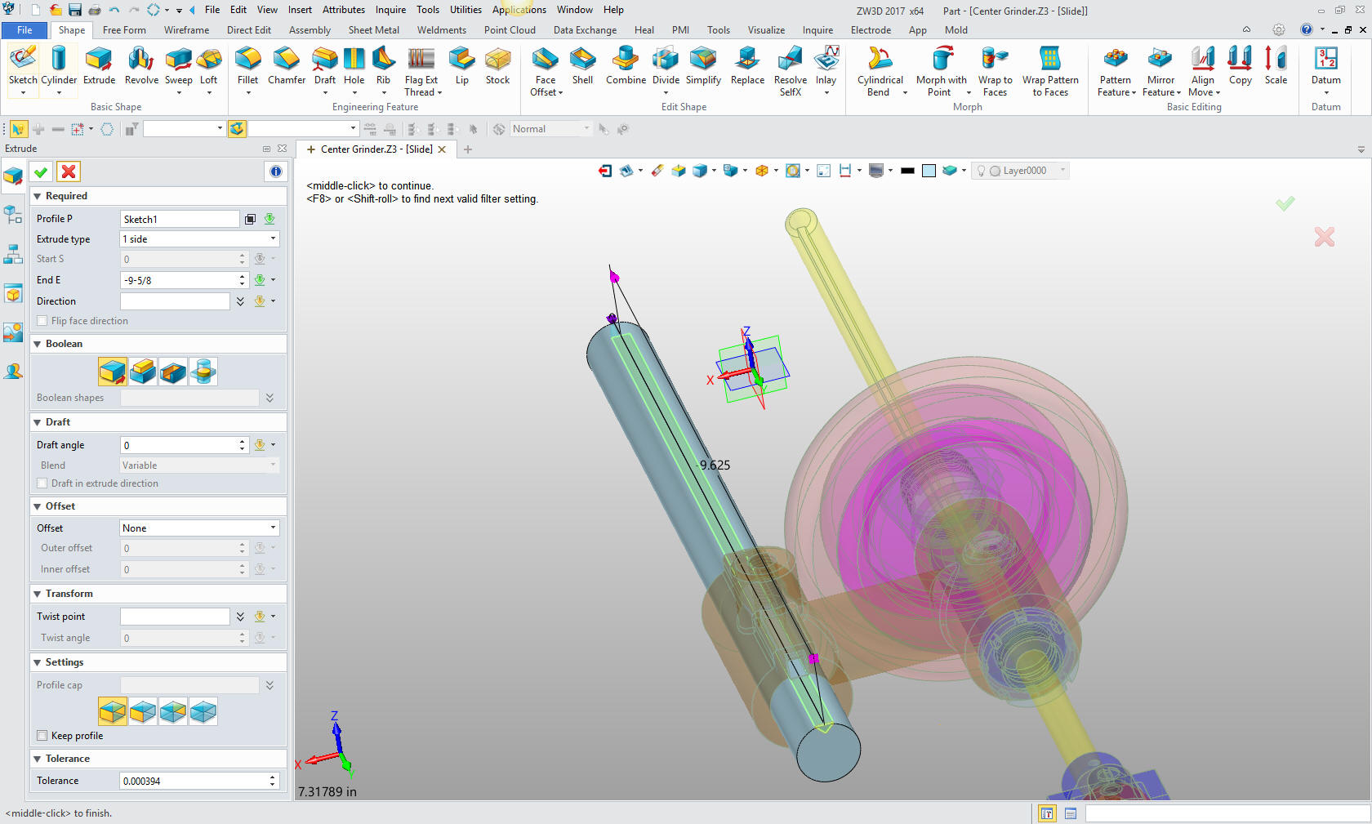Open the Assembly ribbon tab

(x=310, y=30)
